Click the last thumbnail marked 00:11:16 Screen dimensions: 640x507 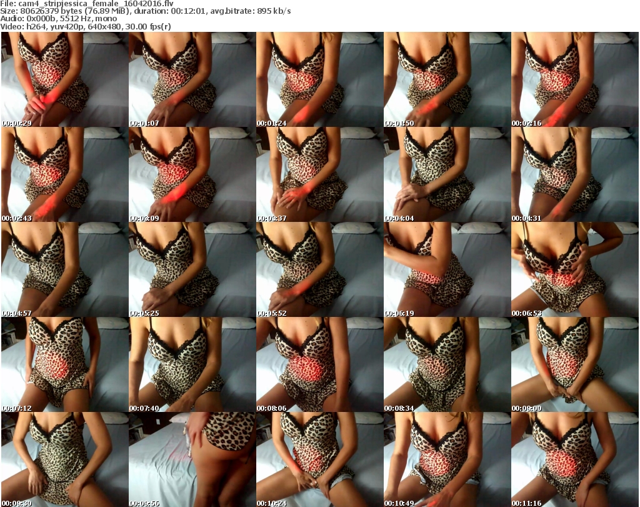575,459
